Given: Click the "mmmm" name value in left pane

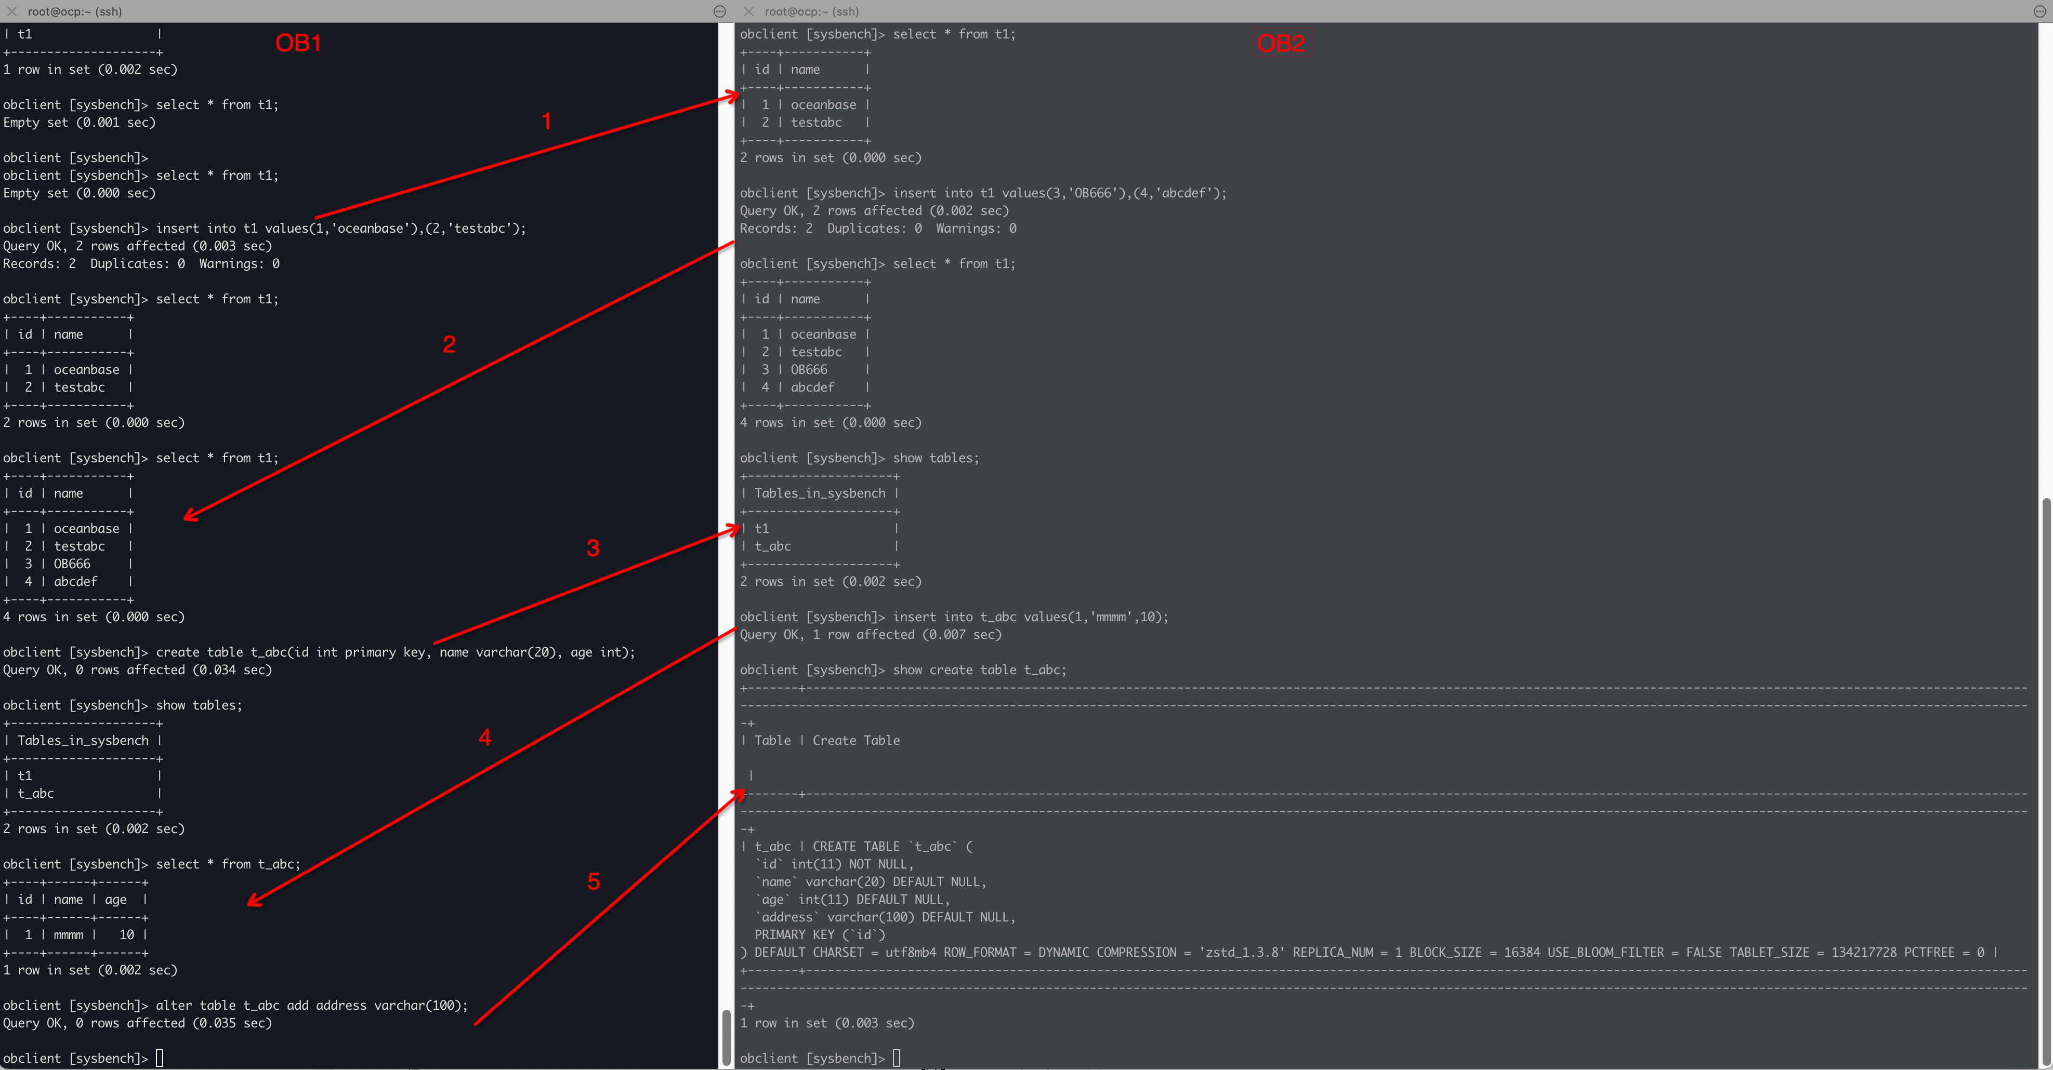Looking at the screenshot, I should (x=69, y=935).
